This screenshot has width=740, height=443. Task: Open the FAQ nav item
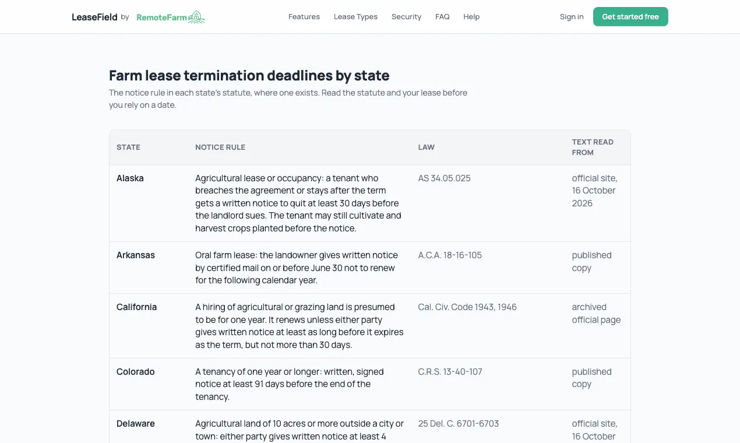(442, 17)
